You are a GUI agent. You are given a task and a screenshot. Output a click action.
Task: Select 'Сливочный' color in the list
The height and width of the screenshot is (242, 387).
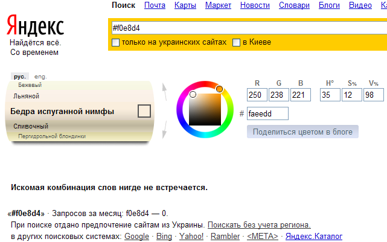click(x=31, y=126)
